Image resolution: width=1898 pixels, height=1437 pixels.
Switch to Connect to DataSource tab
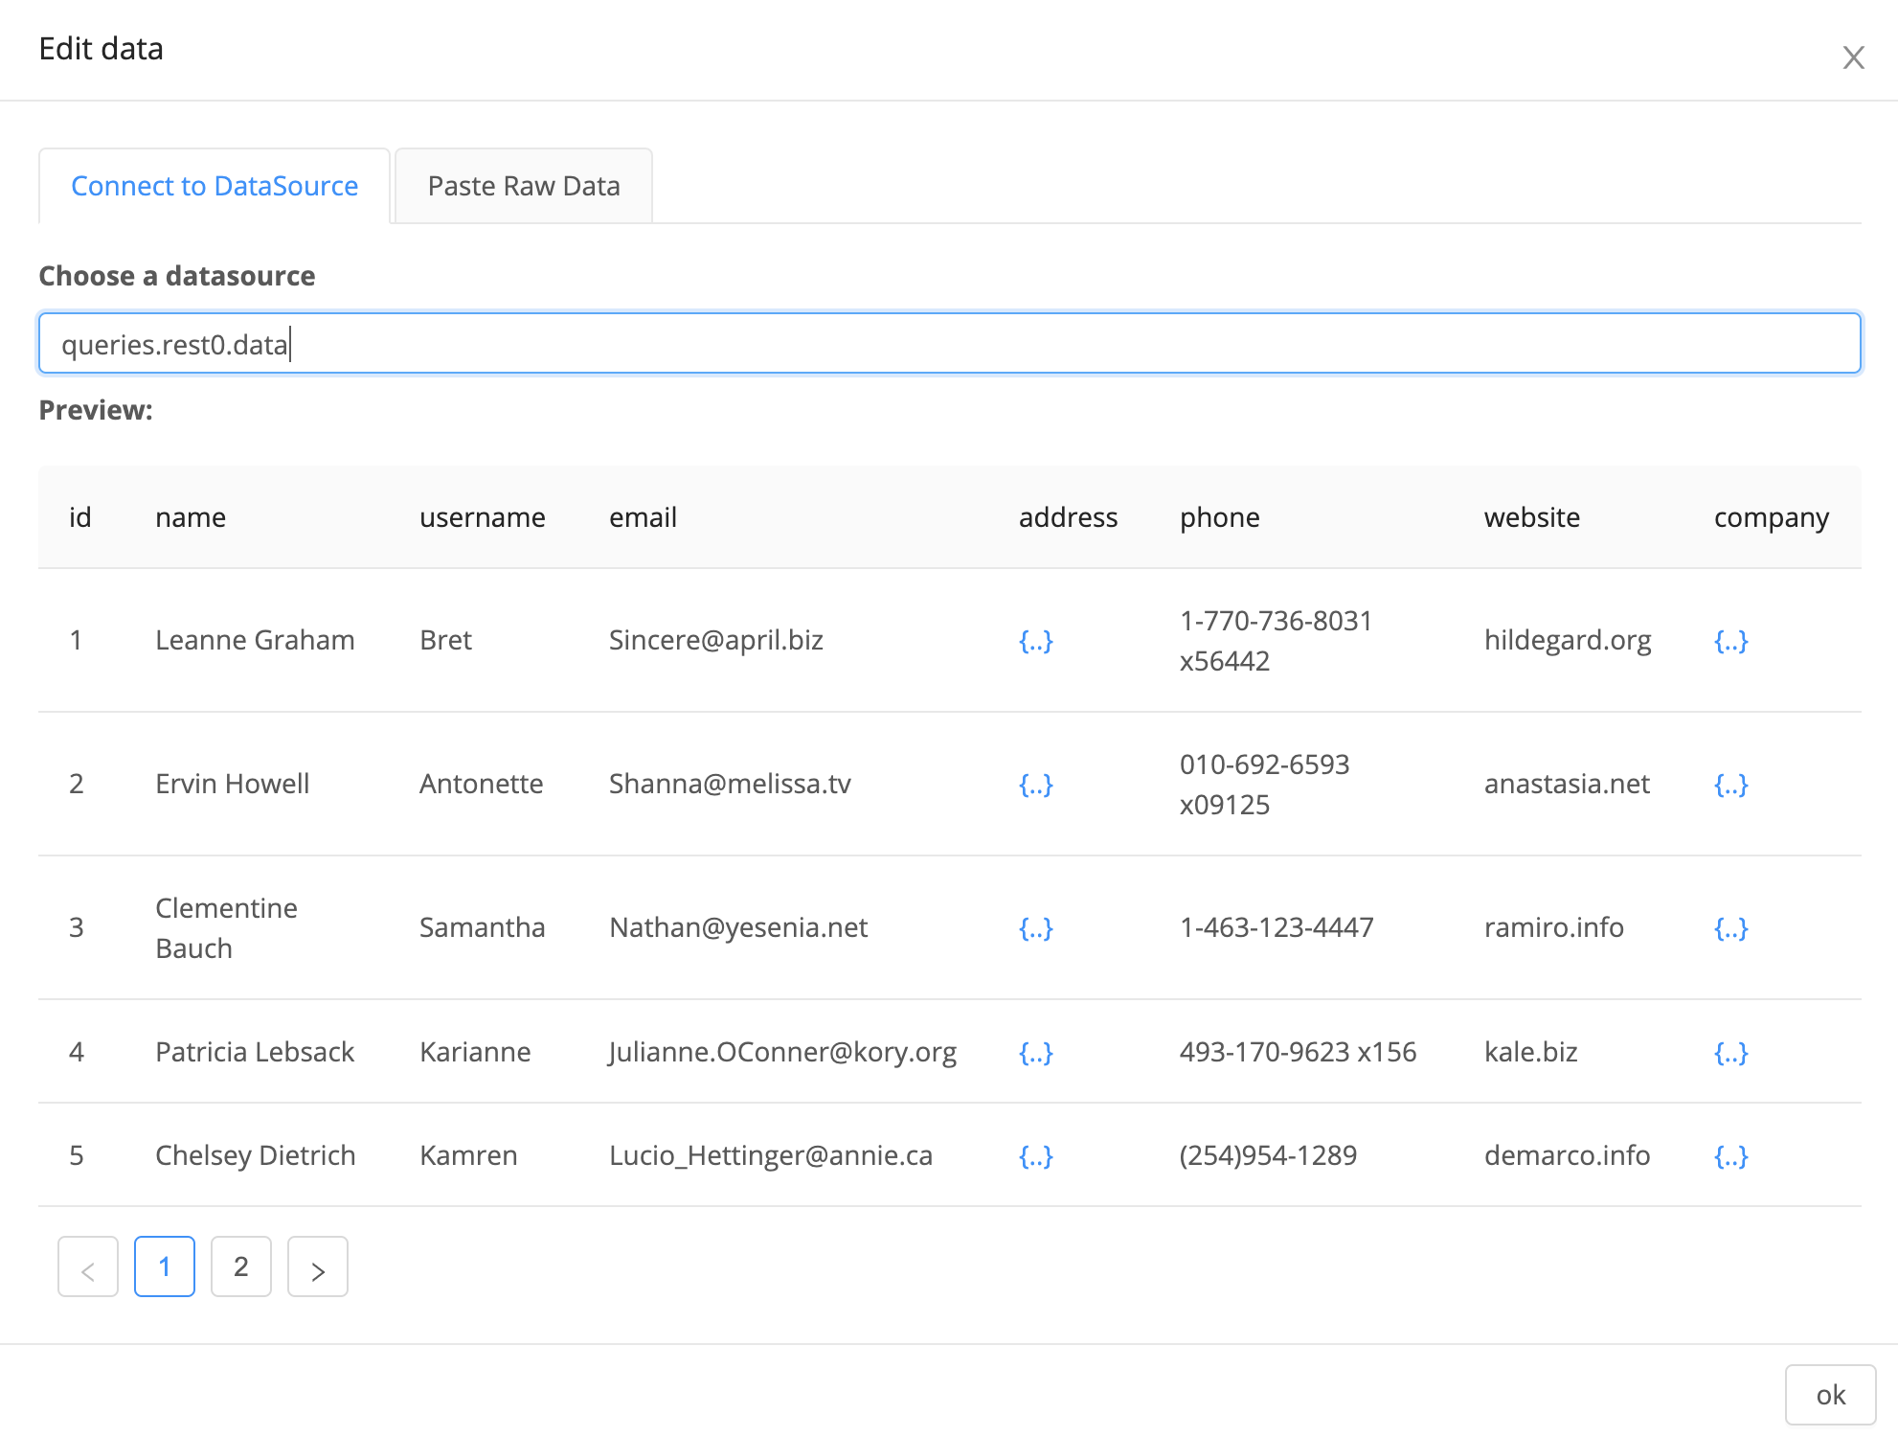(215, 186)
